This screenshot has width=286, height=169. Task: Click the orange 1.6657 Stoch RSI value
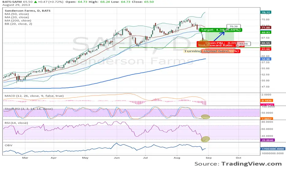[266, 119]
